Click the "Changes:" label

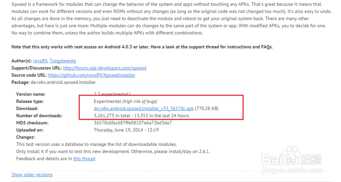coord(26,137)
